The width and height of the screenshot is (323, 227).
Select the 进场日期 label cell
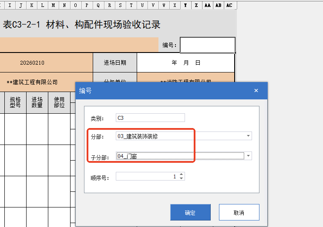pos(115,63)
